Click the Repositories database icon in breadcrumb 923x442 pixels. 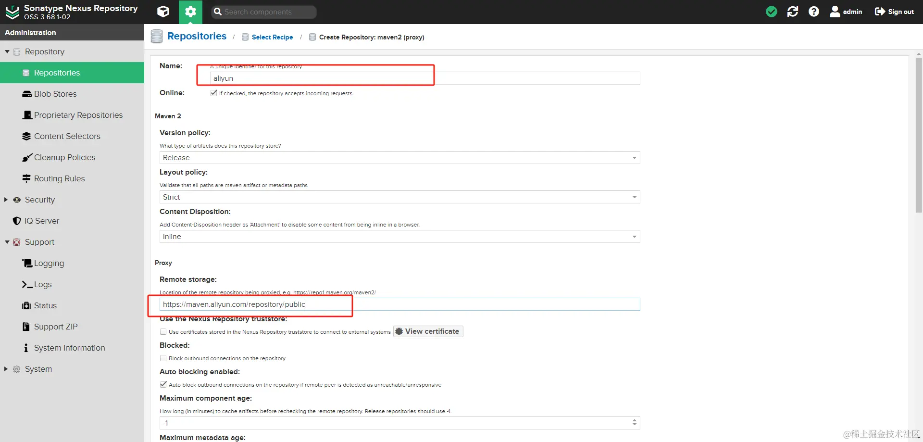(157, 37)
